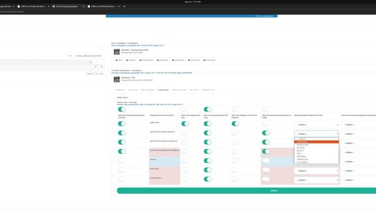The image size is (376, 211).
Task: Disable green toggle in the blue-highlighted row
Action: [x=207, y=161]
